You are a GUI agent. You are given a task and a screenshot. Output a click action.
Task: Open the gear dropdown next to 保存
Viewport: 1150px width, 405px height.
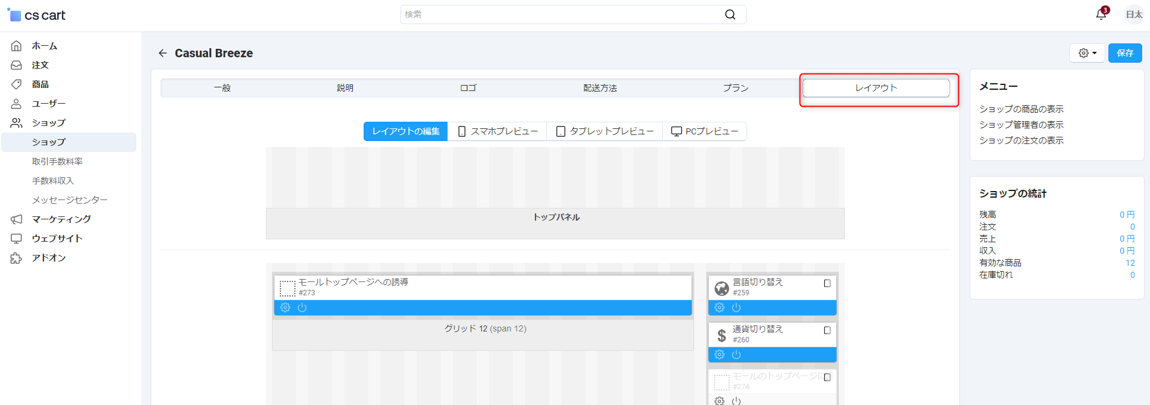point(1087,53)
